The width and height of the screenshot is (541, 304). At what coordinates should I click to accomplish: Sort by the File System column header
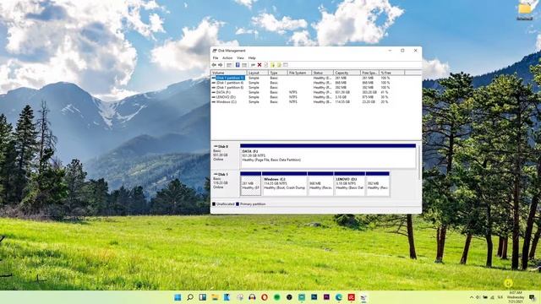pyautogui.click(x=299, y=73)
